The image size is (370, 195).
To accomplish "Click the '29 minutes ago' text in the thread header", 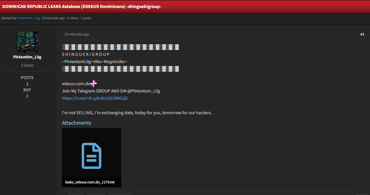I will (53, 18).
